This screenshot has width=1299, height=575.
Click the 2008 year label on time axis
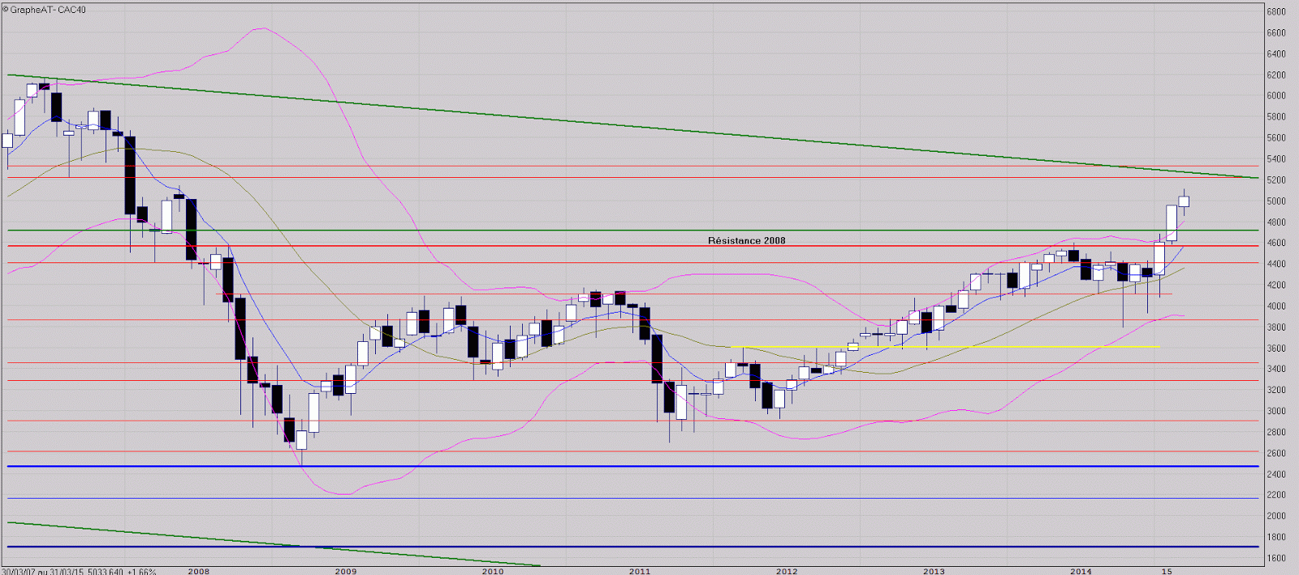click(x=199, y=571)
